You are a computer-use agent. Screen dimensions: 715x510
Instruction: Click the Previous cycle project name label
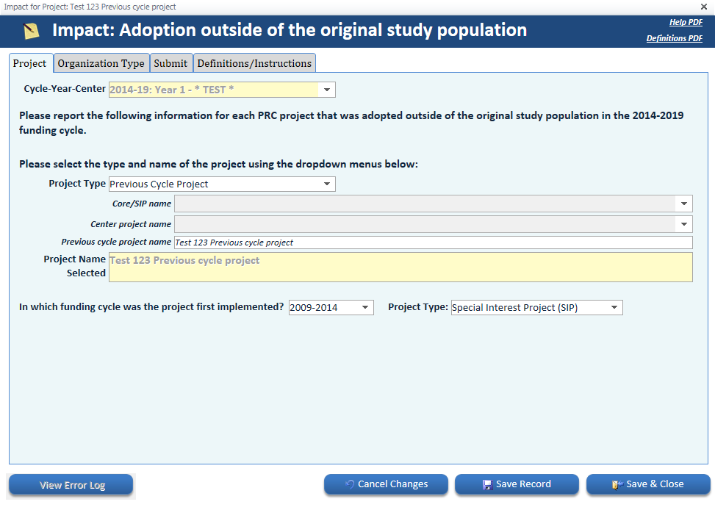point(116,243)
